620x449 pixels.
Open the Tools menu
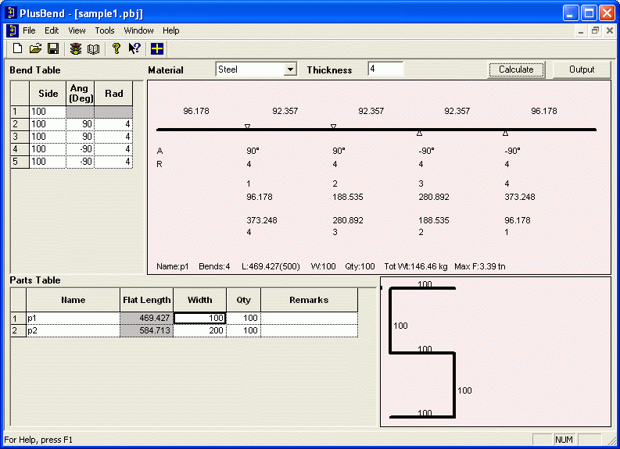click(x=105, y=30)
